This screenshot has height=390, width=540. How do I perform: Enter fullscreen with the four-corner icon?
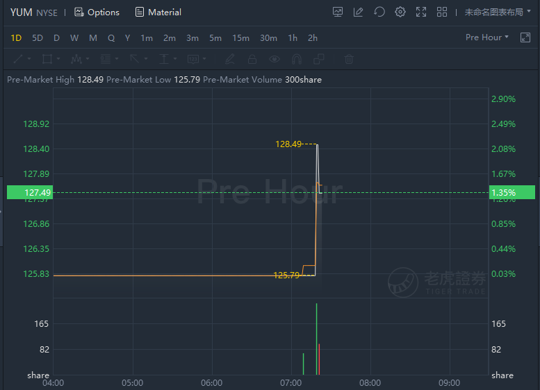point(421,12)
